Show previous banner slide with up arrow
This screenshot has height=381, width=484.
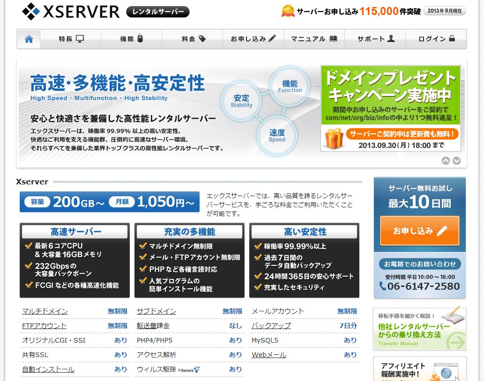point(446,161)
